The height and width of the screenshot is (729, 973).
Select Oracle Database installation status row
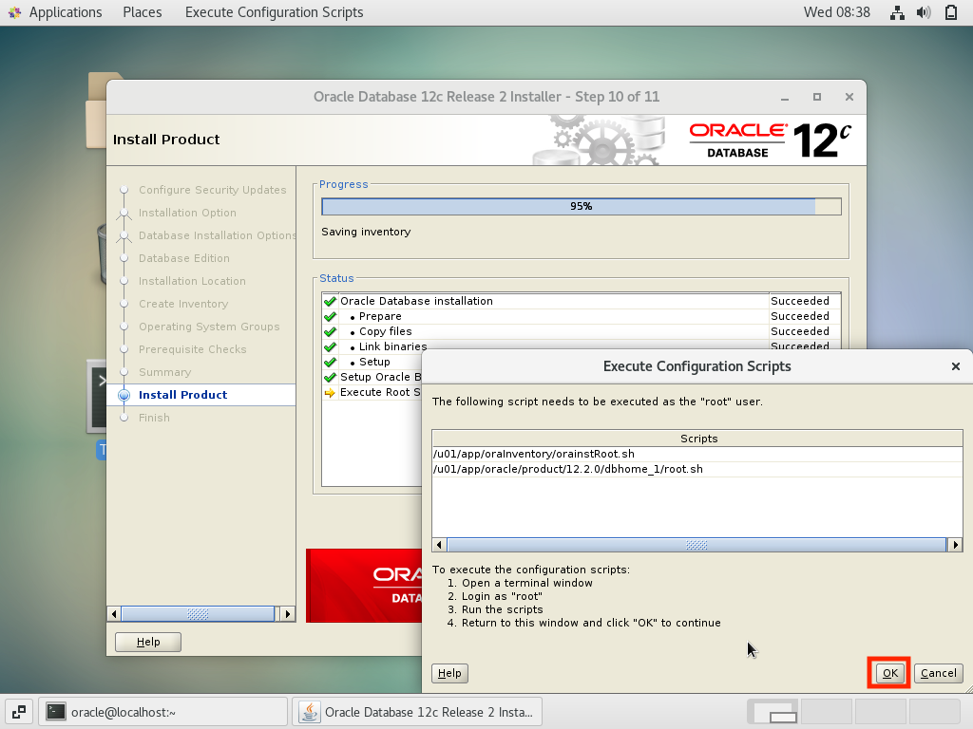tap(582, 301)
